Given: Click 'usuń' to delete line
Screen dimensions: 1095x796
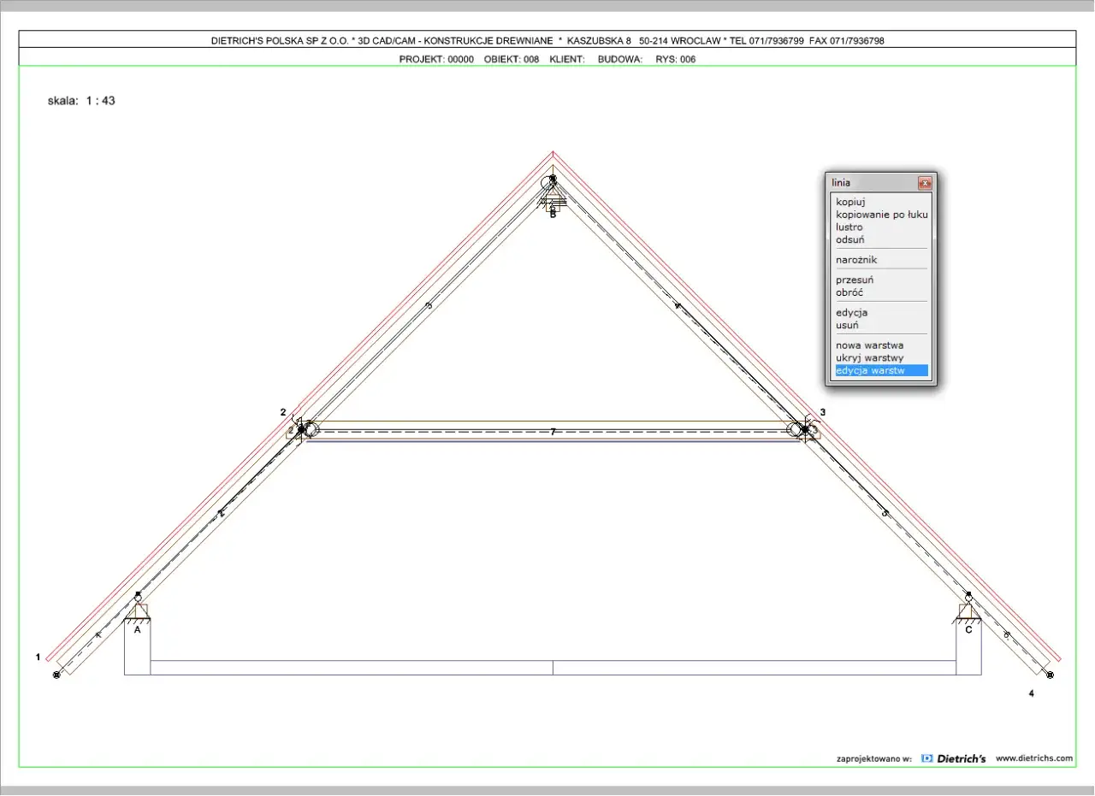Looking at the screenshot, I should 847,326.
